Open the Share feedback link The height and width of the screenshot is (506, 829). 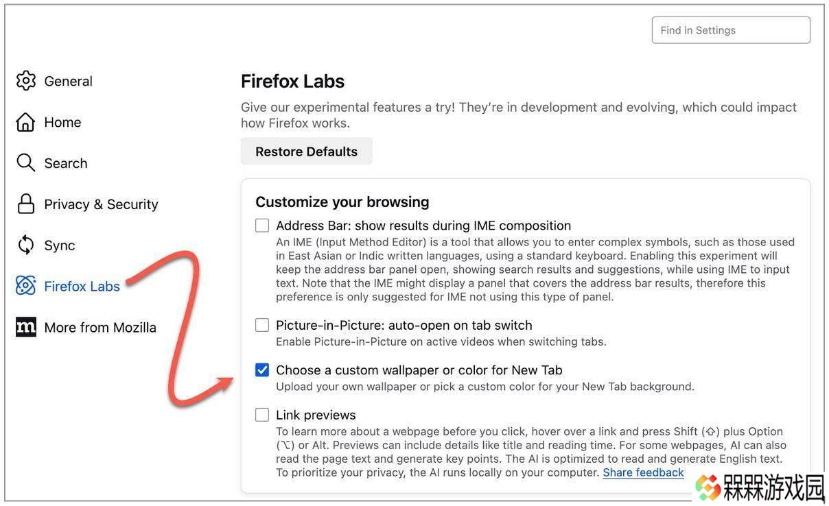point(643,472)
